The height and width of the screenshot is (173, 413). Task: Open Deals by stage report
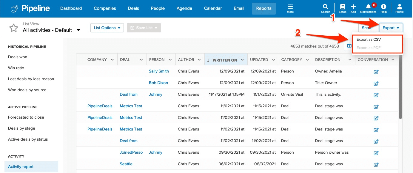pos(21,128)
